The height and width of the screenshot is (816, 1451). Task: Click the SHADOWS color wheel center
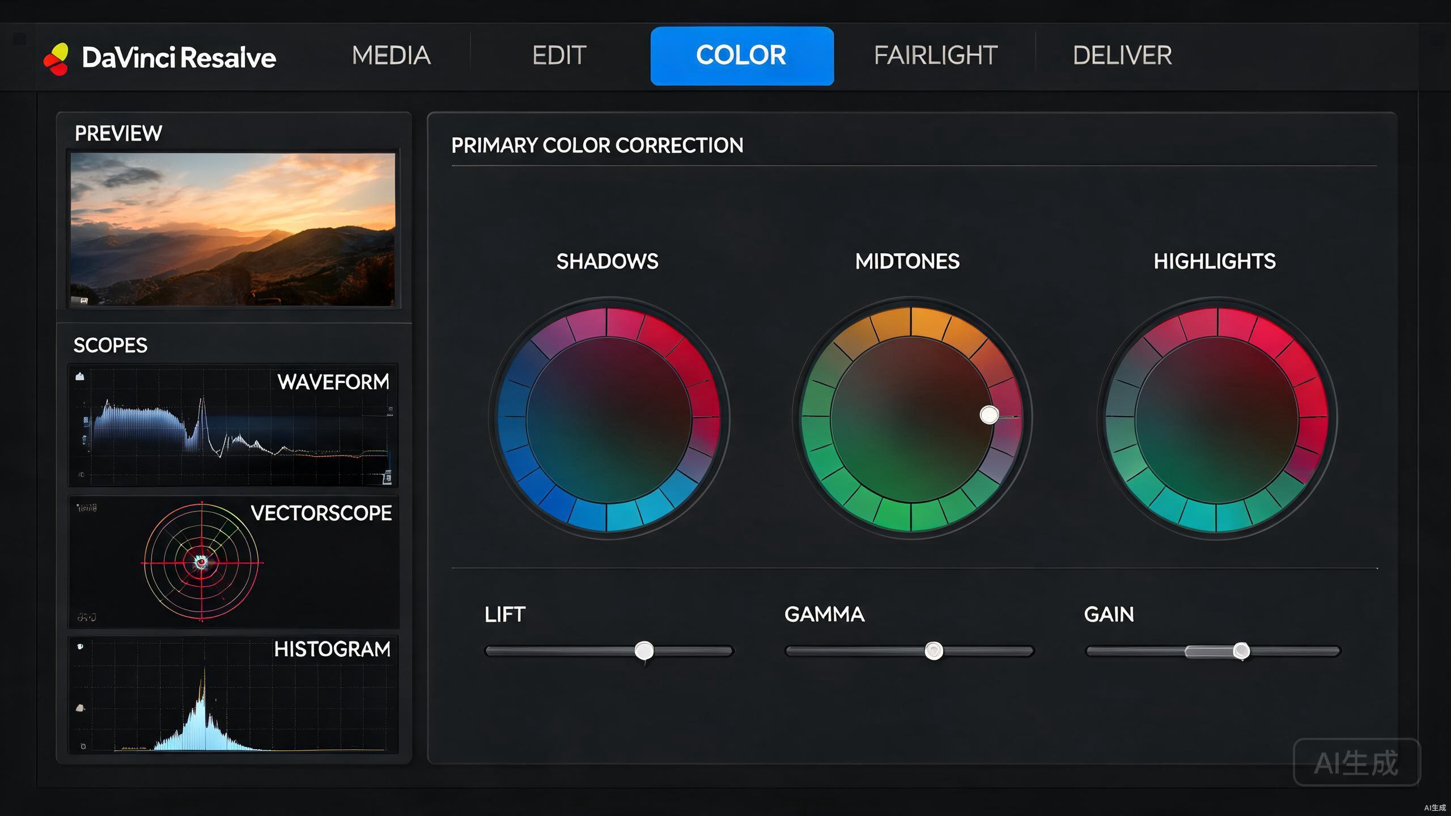click(608, 419)
